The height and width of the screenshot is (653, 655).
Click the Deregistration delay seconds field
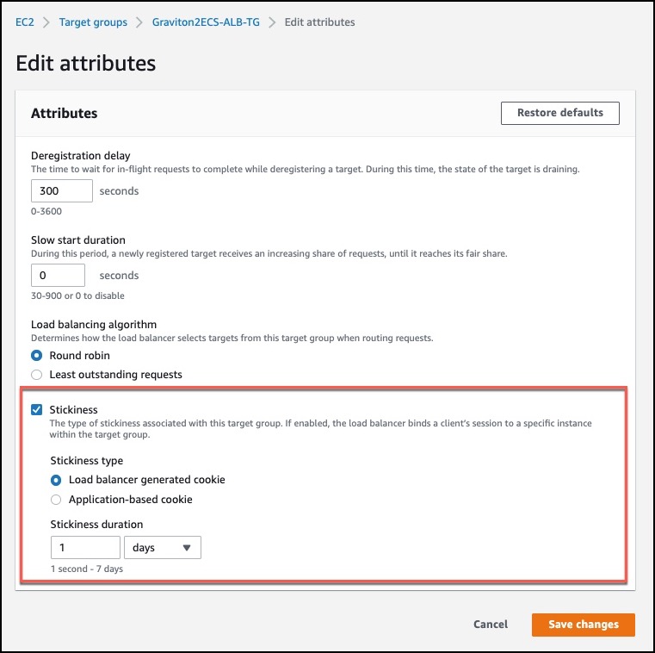(62, 191)
